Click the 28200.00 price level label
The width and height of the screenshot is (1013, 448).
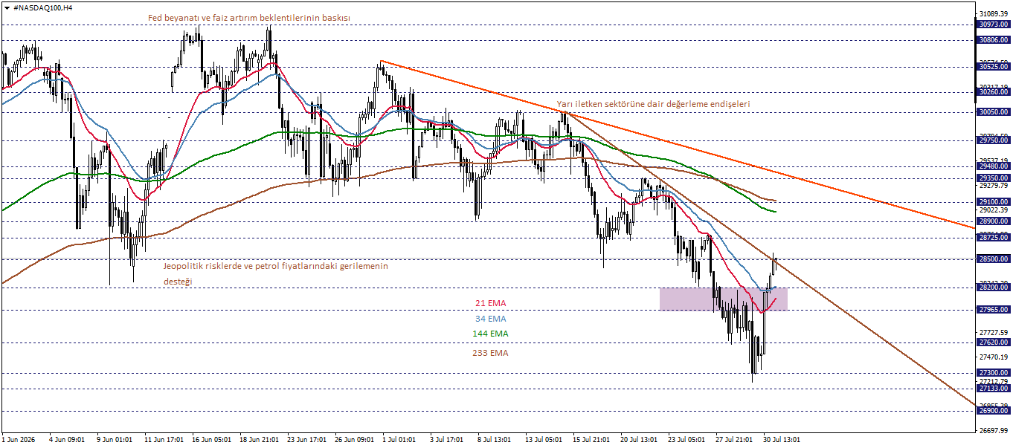(994, 288)
